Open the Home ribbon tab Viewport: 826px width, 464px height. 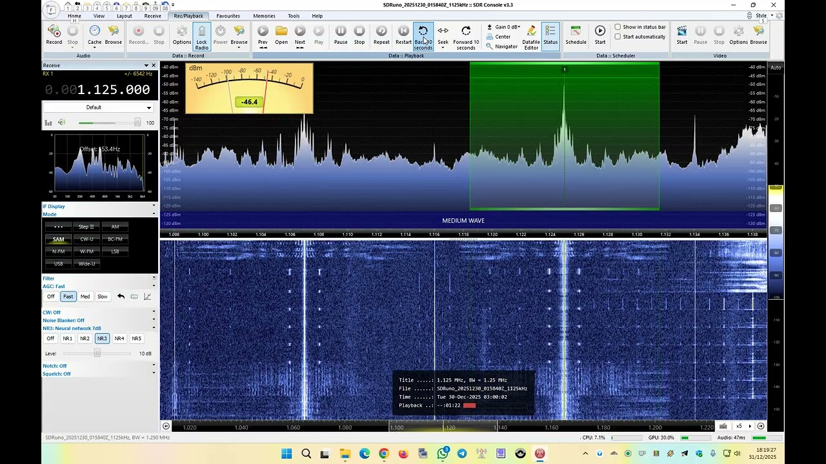click(74, 16)
